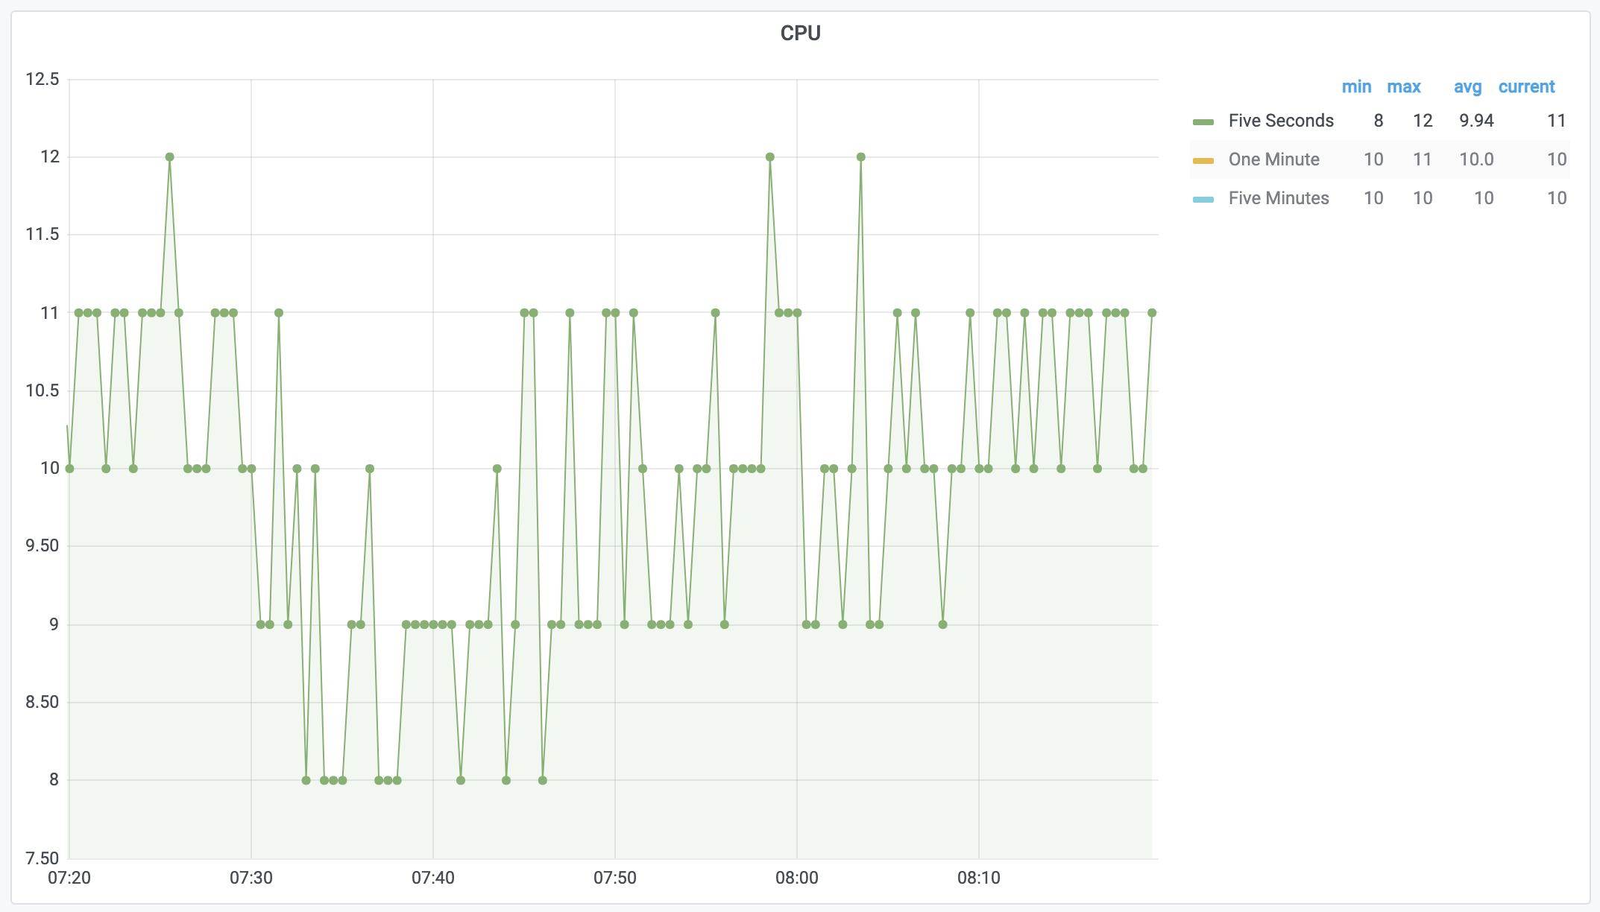Open color picker for One Minute yellow swatch
1600x912 pixels.
coord(1203,161)
